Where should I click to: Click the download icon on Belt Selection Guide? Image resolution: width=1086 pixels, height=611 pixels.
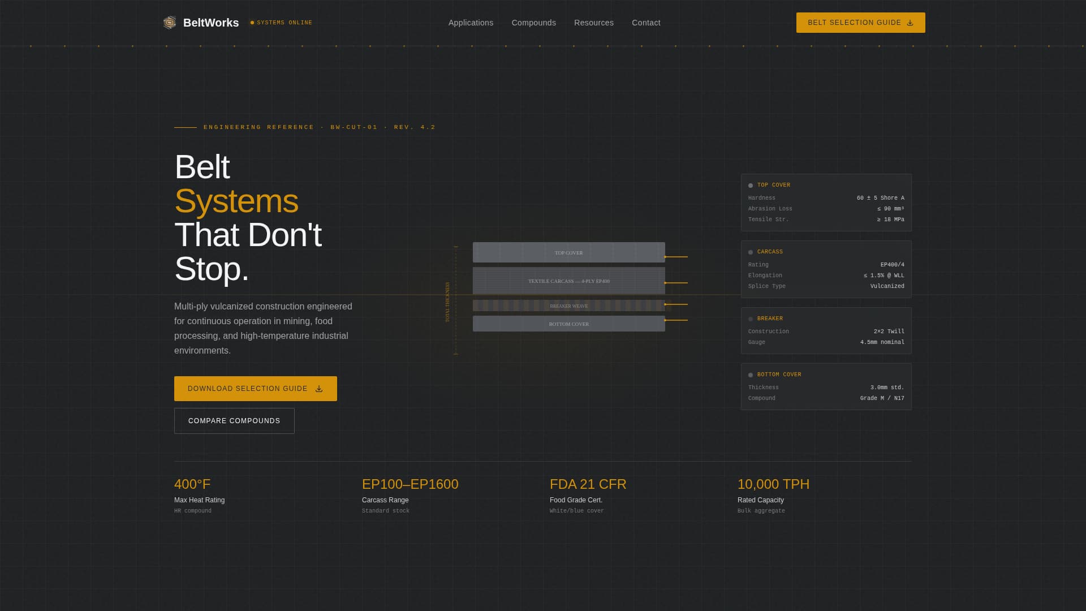910,23
